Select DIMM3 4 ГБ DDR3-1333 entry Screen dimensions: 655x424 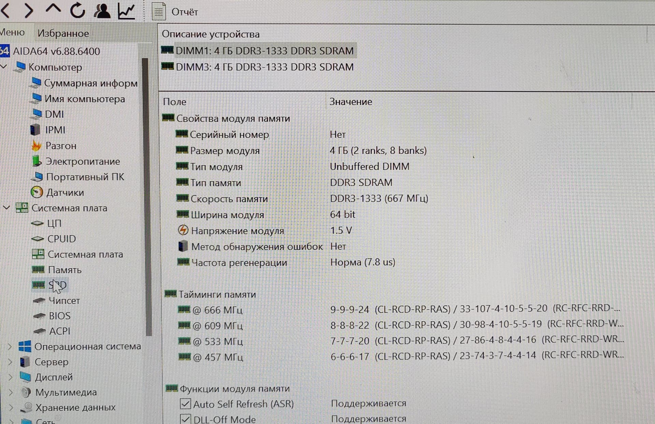point(264,67)
